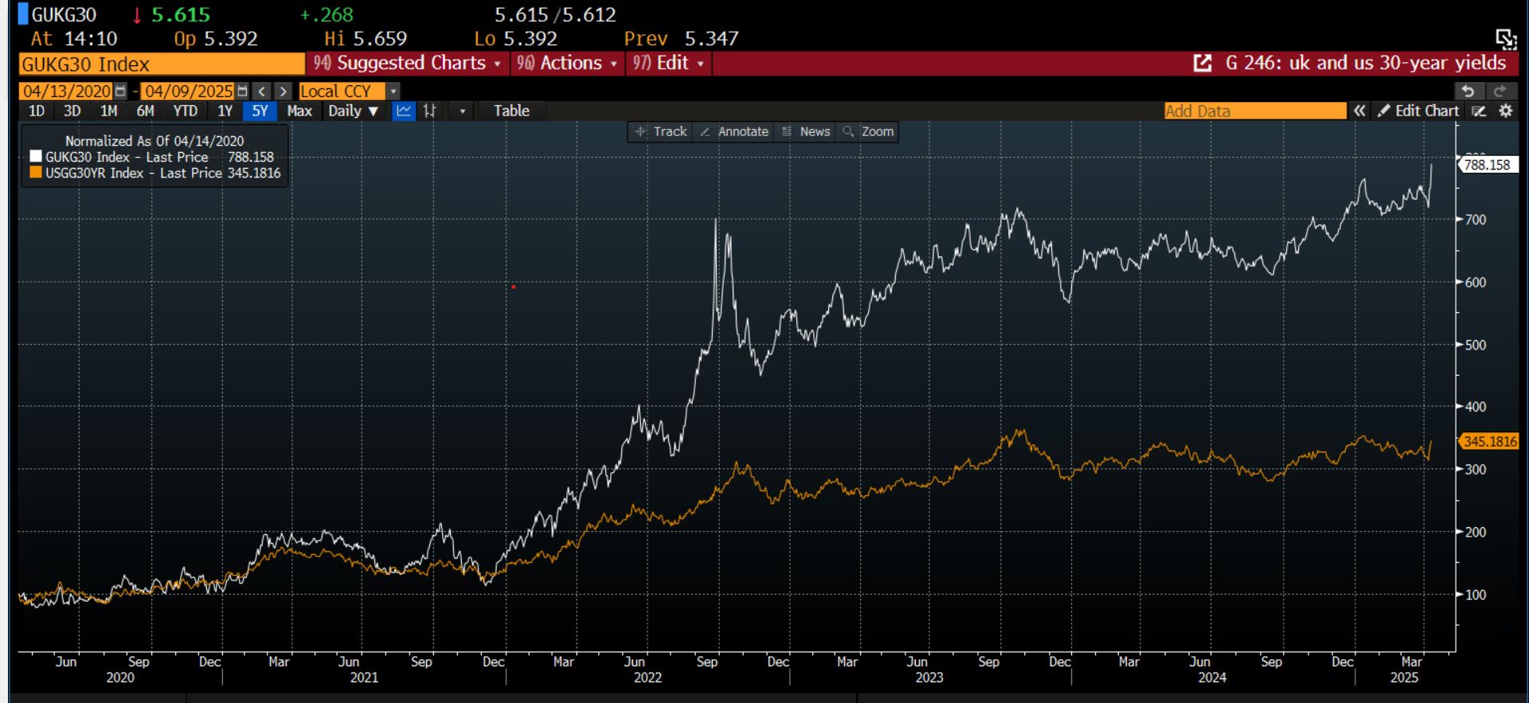1529x703 pixels.
Task: Expand the Suggested Charts menu
Action: [x=406, y=63]
